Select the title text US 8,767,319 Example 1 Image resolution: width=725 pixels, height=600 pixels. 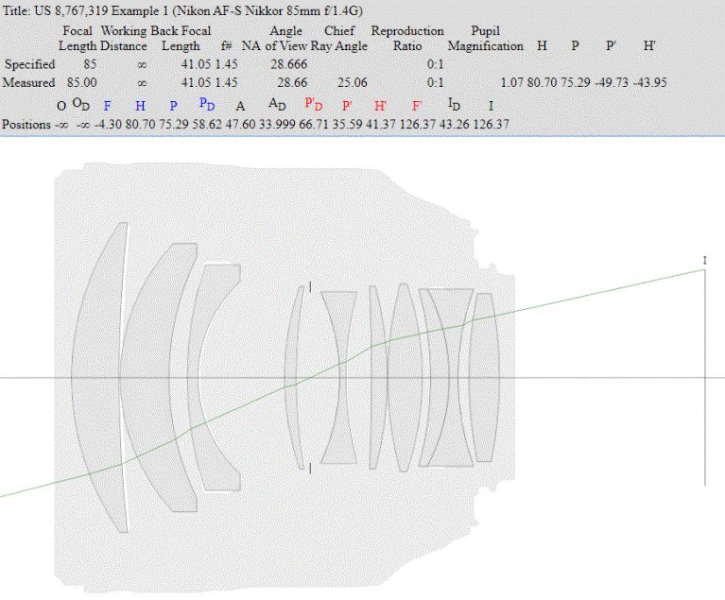tap(101, 10)
